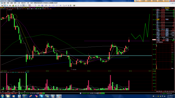This screenshot has height=98, width=175.
Task: Select the parallel vertical lines tool
Action: pos(39,5)
